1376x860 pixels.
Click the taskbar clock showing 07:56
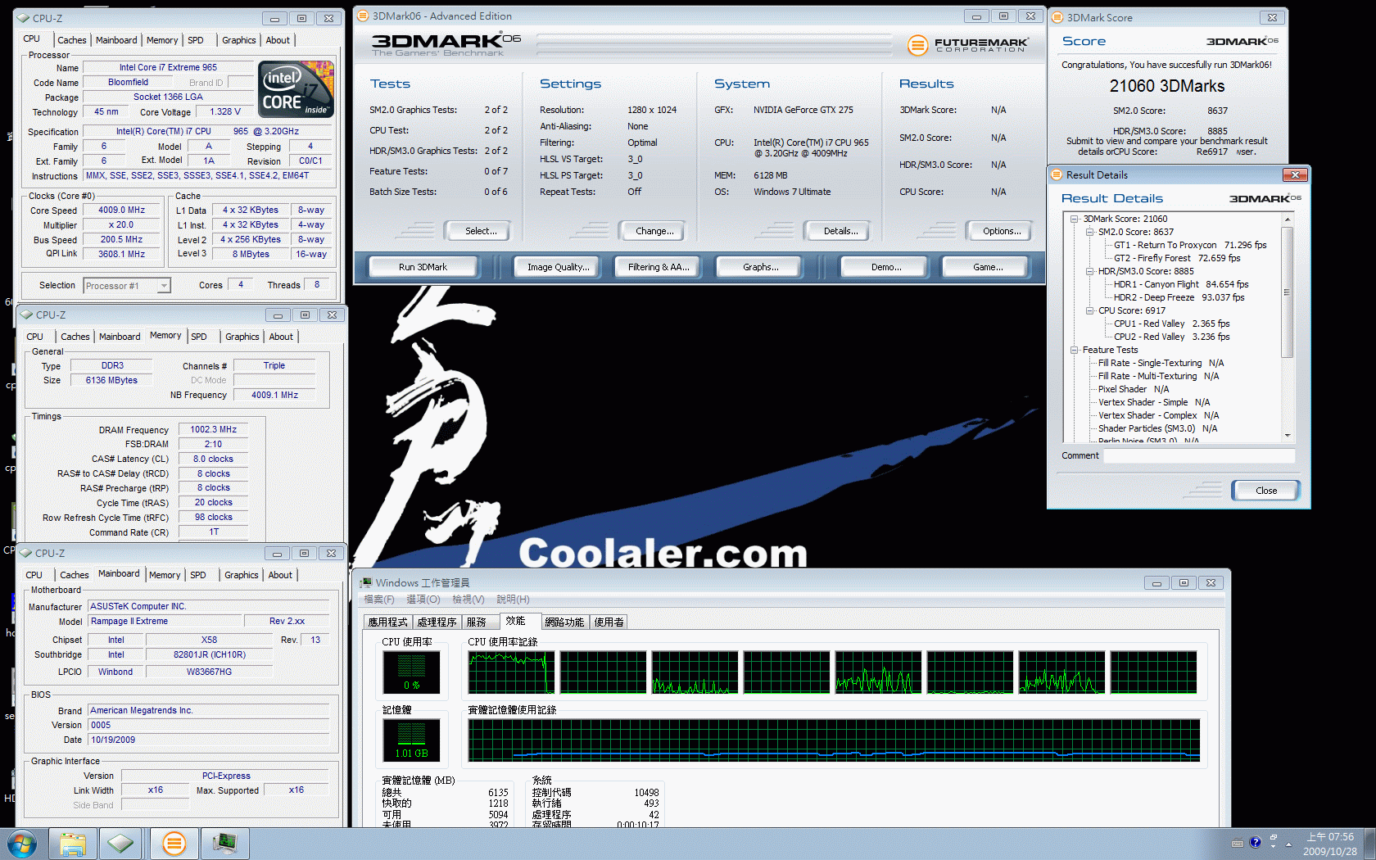point(1330,844)
